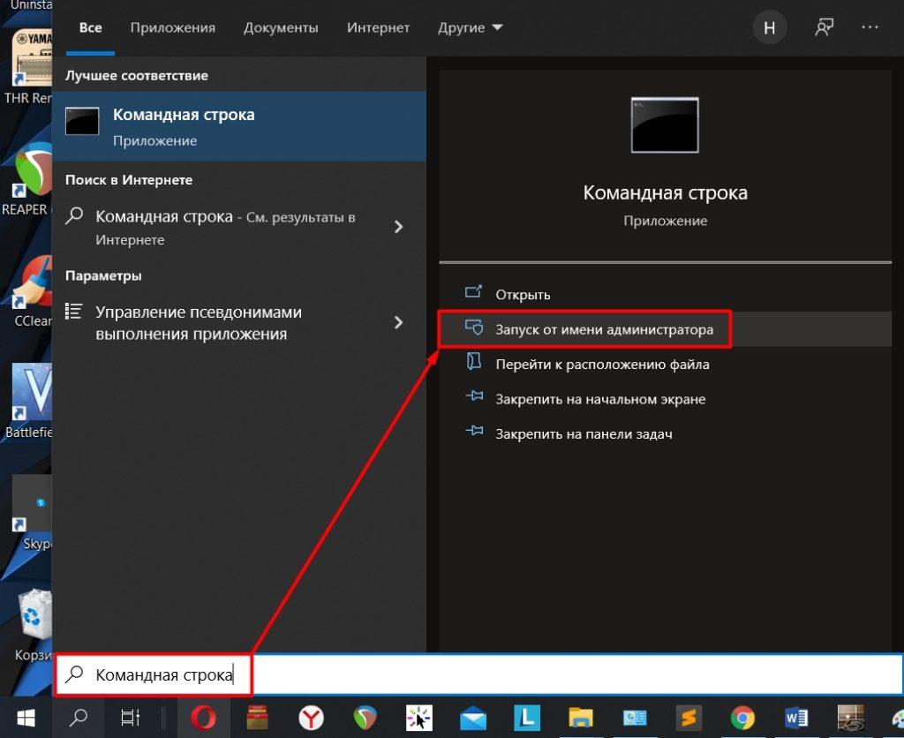Click the Командная строка icon in best match
904x738 pixels.
tap(82, 121)
